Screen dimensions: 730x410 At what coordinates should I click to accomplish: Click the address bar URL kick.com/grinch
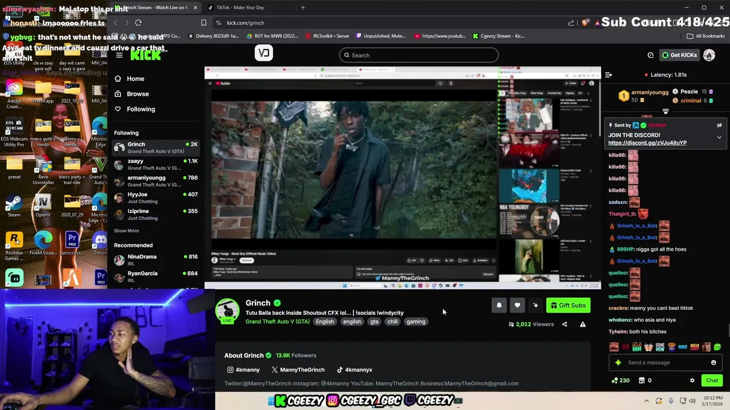point(245,23)
